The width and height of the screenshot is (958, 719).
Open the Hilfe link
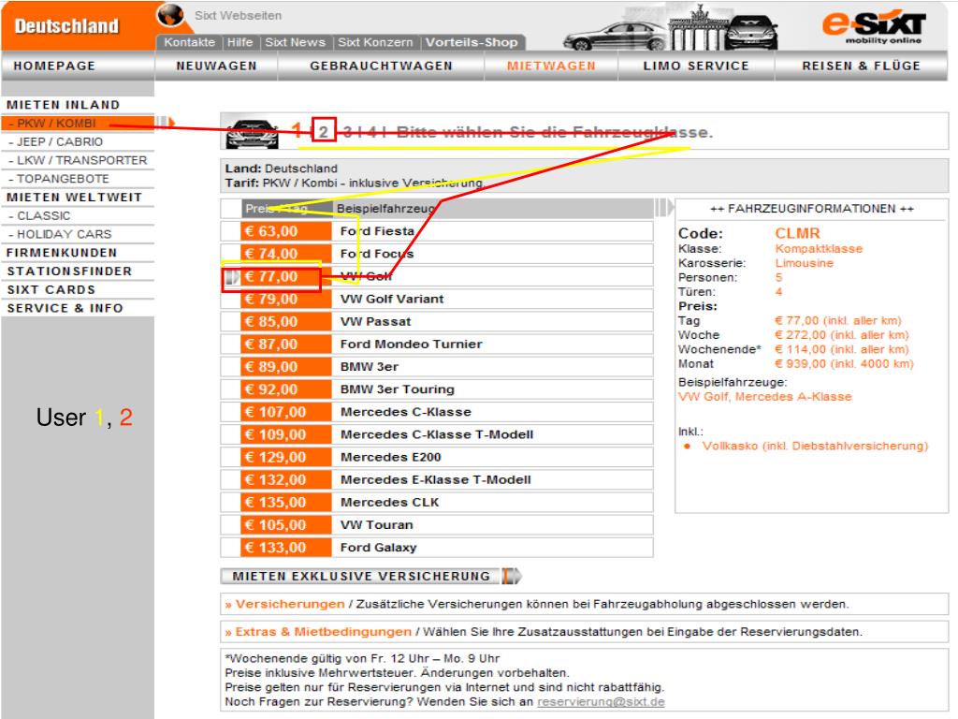[240, 42]
